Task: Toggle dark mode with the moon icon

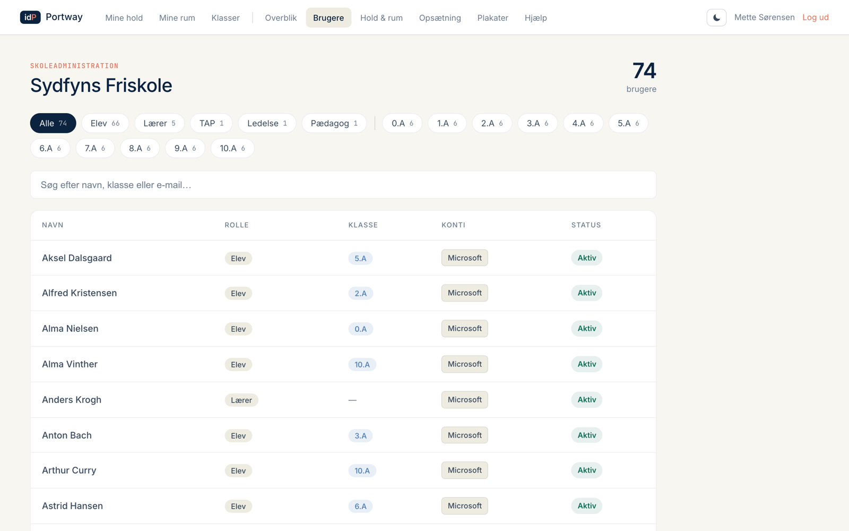Action: tap(716, 18)
